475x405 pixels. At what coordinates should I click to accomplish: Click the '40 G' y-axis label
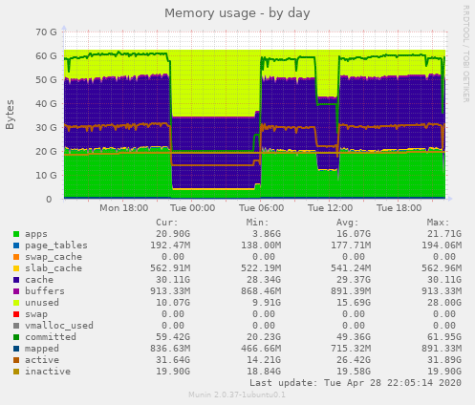(x=46, y=104)
